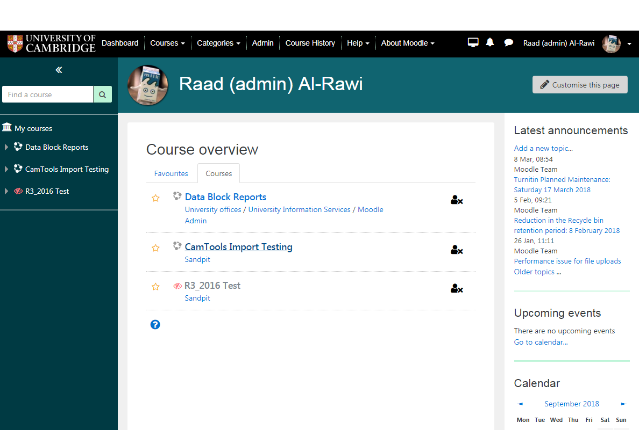Go to previous month in the calendar
The image size is (639, 430).
[520, 404]
